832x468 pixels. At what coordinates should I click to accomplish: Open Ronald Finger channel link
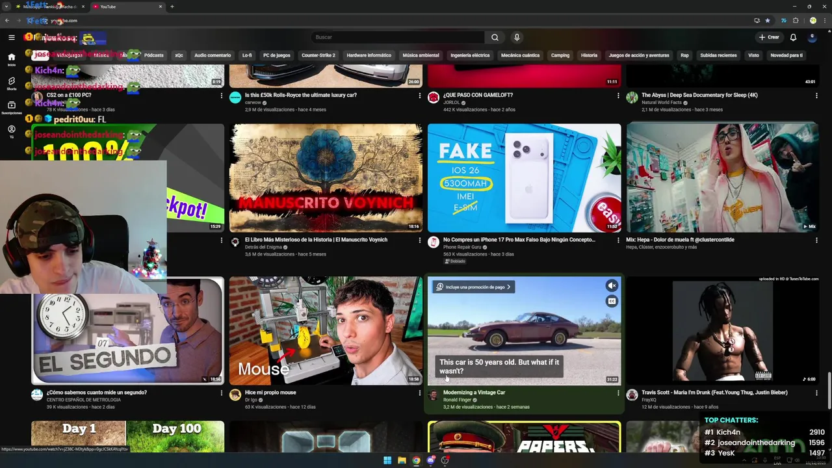pos(457,400)
